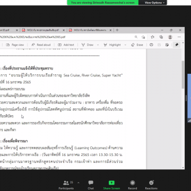Choose the Add text tool
The width and height of the screenshot is (191, 191).
click(x=66, y=45)
